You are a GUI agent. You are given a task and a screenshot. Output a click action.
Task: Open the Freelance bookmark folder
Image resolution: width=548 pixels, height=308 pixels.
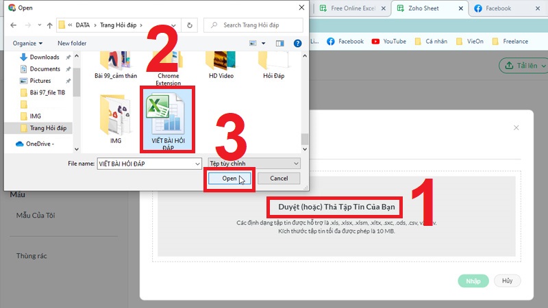[510, 41]
